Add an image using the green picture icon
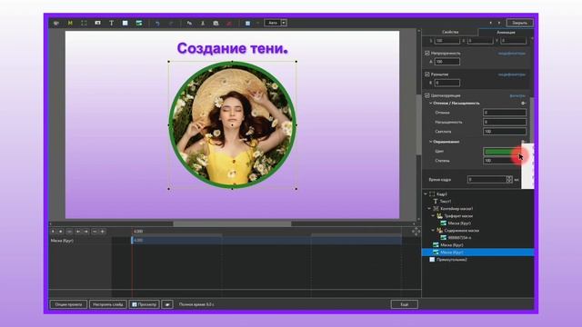The height and width of the screenshot is (327, 582). coord(139,23)
